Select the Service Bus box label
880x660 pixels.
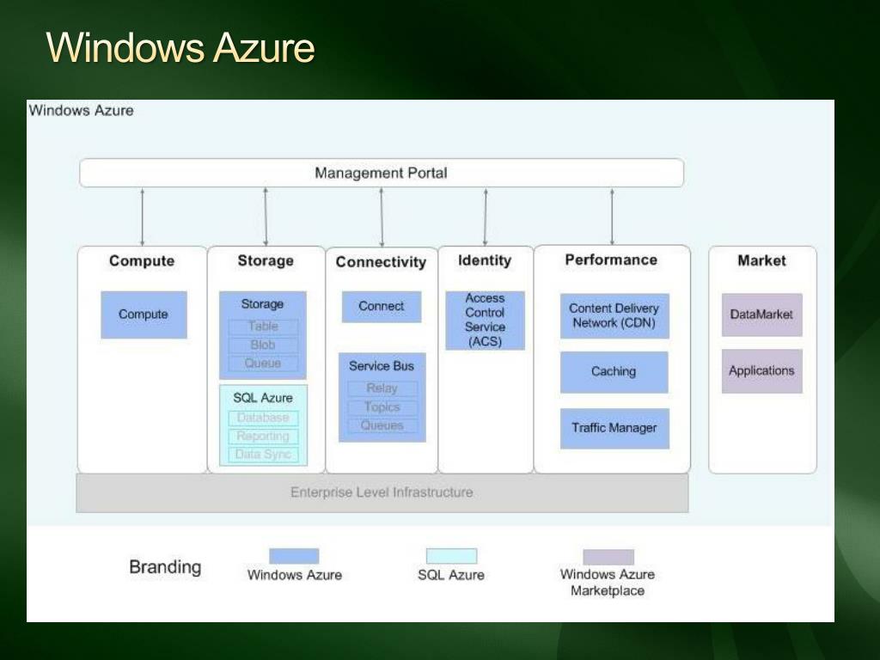pos(382,366)
